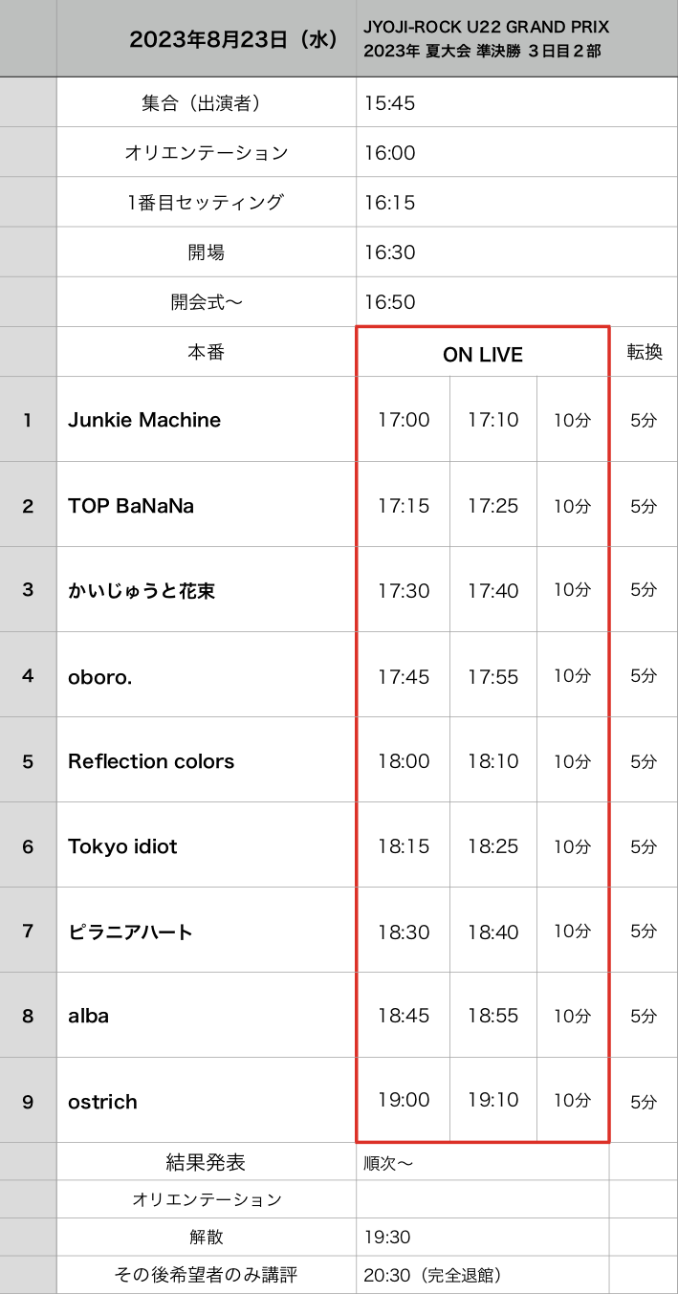Viewport: 678px width, 1294px height.
Task: Click the かいじゅうと花束 band cell
Action: 207,590
